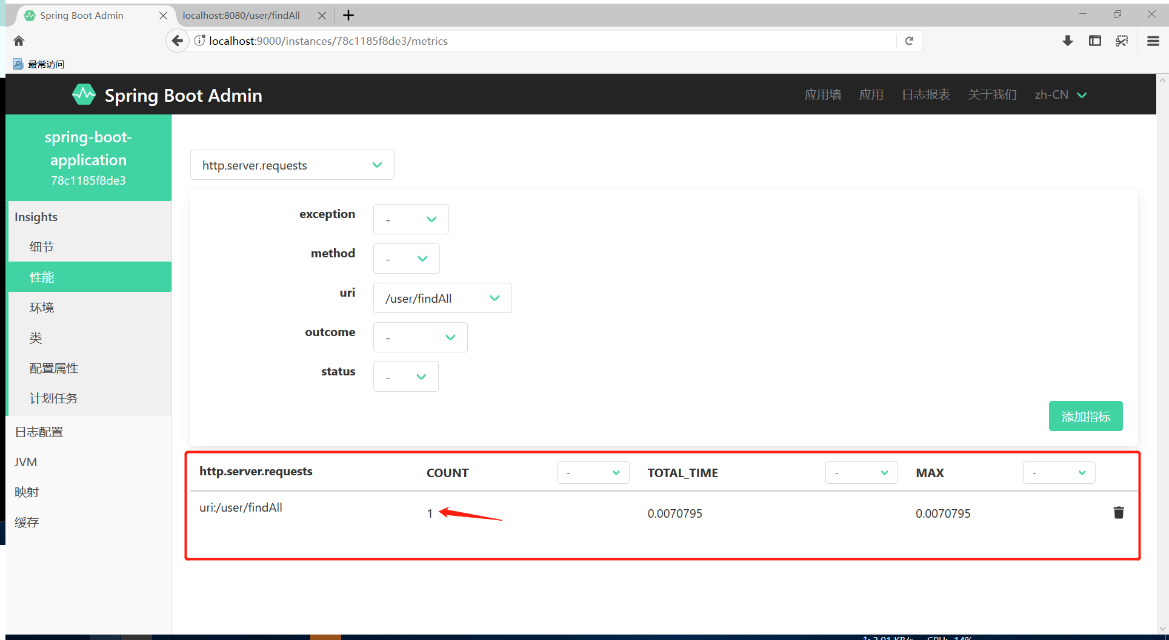1169x640 pixels.
Task: Click the site info icon in address bar
Action: coord(199,41)
